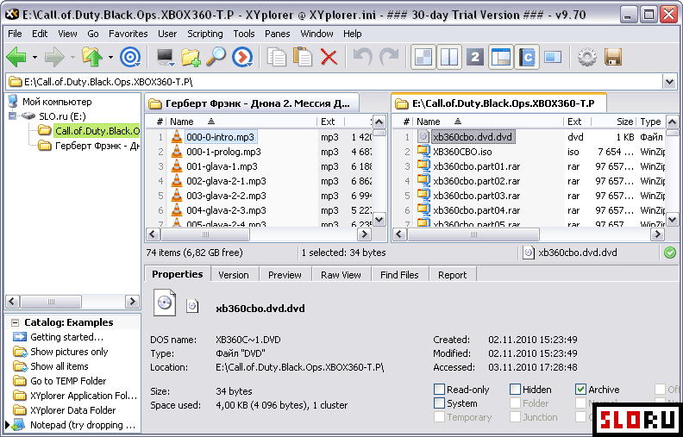Open the address bar dropdown

click(x=668, y=81)
